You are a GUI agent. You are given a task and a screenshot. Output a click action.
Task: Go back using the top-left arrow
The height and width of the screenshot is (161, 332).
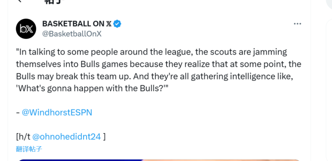(x=20, y=1)
